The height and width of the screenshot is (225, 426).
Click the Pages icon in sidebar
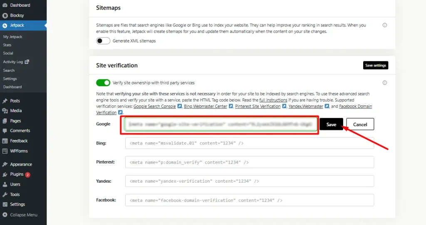(x=5, y=121)
